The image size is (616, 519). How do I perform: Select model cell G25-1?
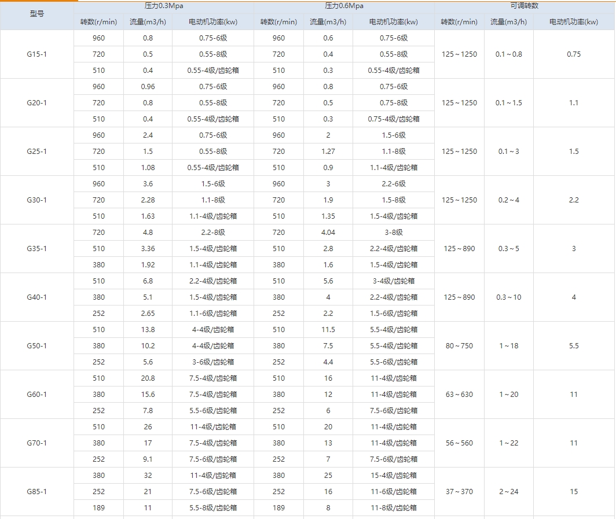click(37, 152)
